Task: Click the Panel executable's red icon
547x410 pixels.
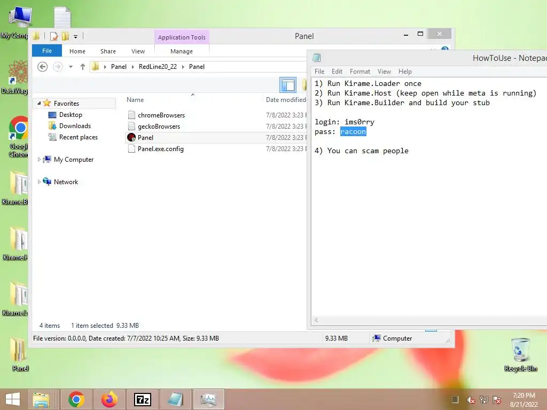Action: click(131, 137)
